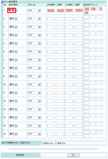Image resolution: width=108 pixels, height=159 pixels.
Task: Open row 2 無効 enable/disable dropdown
Action: pos(13,19)
